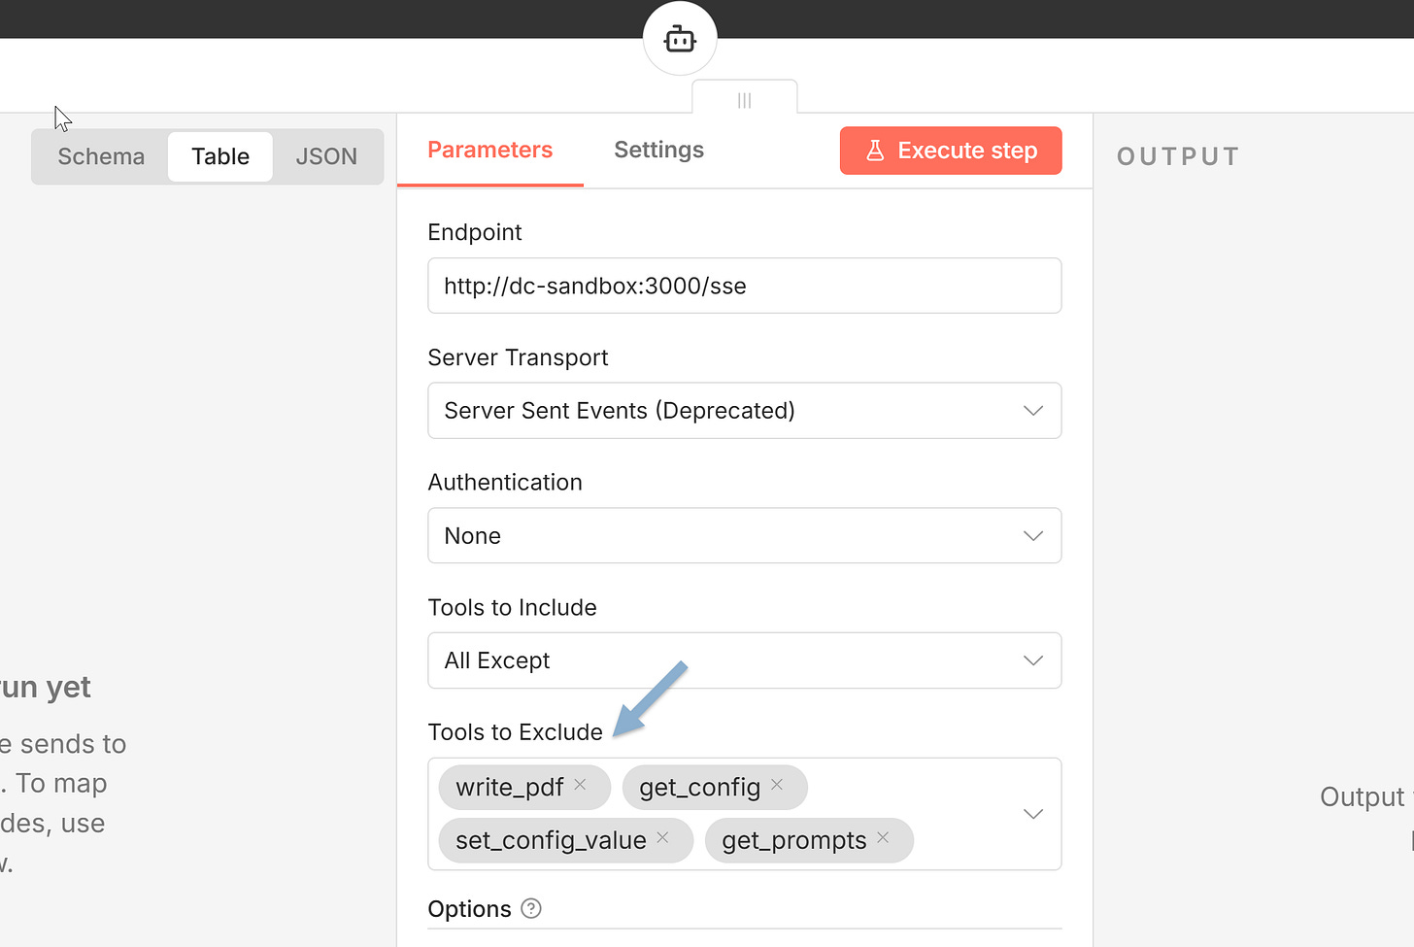Select the Parameters tab
The image size is (1414, 947).
(489, 150)
